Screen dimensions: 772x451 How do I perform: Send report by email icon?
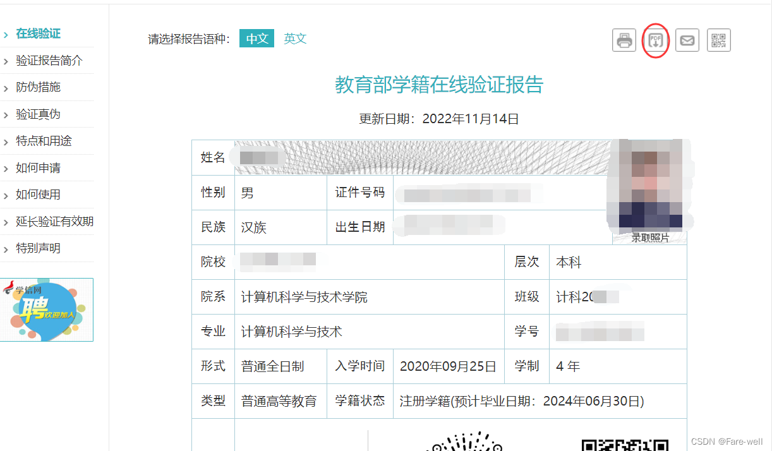[x=687, y=41]
